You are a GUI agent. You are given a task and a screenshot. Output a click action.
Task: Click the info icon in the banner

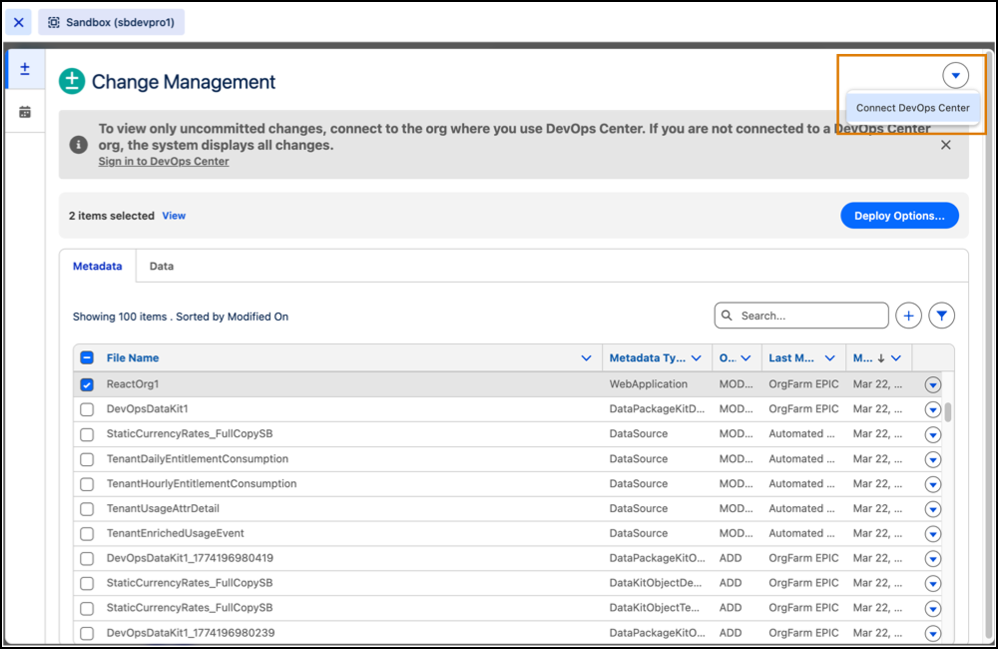click(x=78, y=145)
